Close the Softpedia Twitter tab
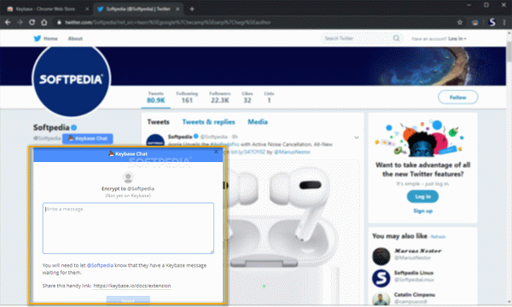 click(177, 9)
